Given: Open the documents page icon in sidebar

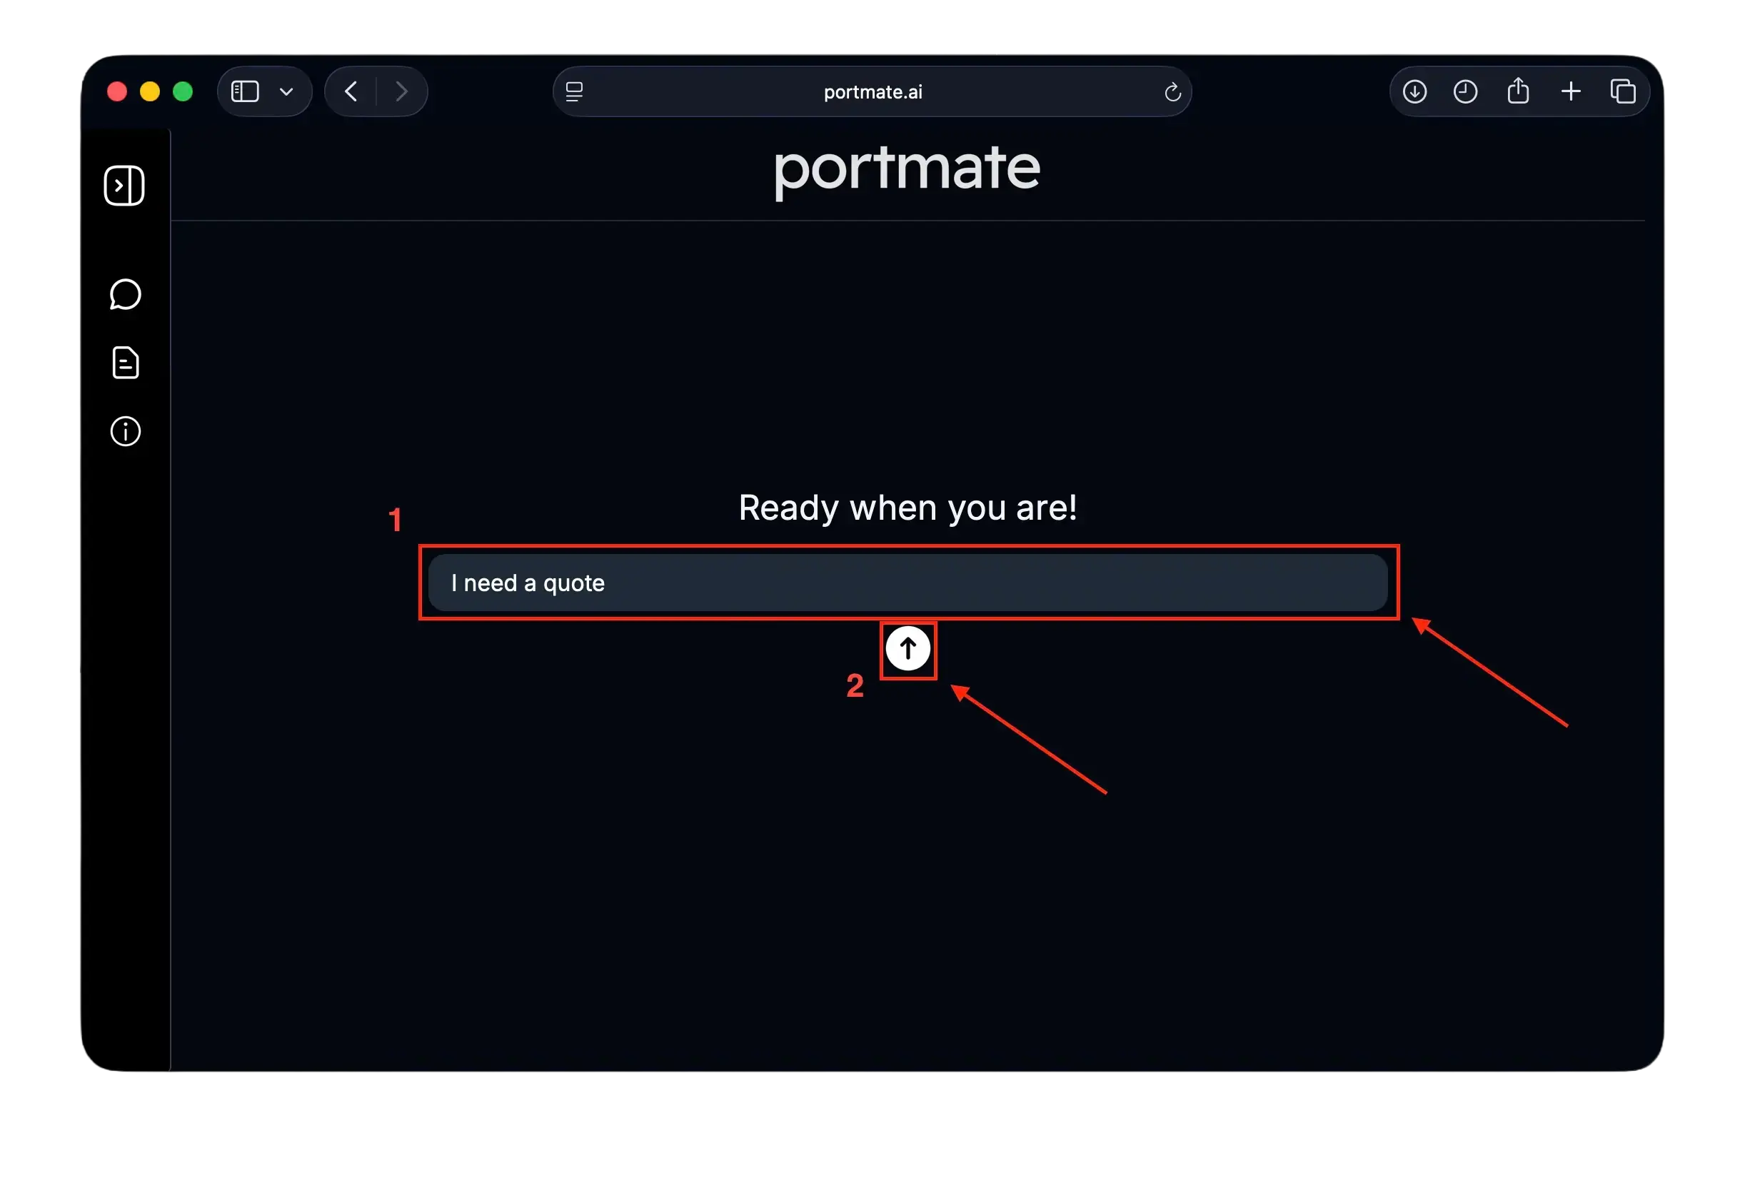Looking at the screenshot, I should coord(126,363).
